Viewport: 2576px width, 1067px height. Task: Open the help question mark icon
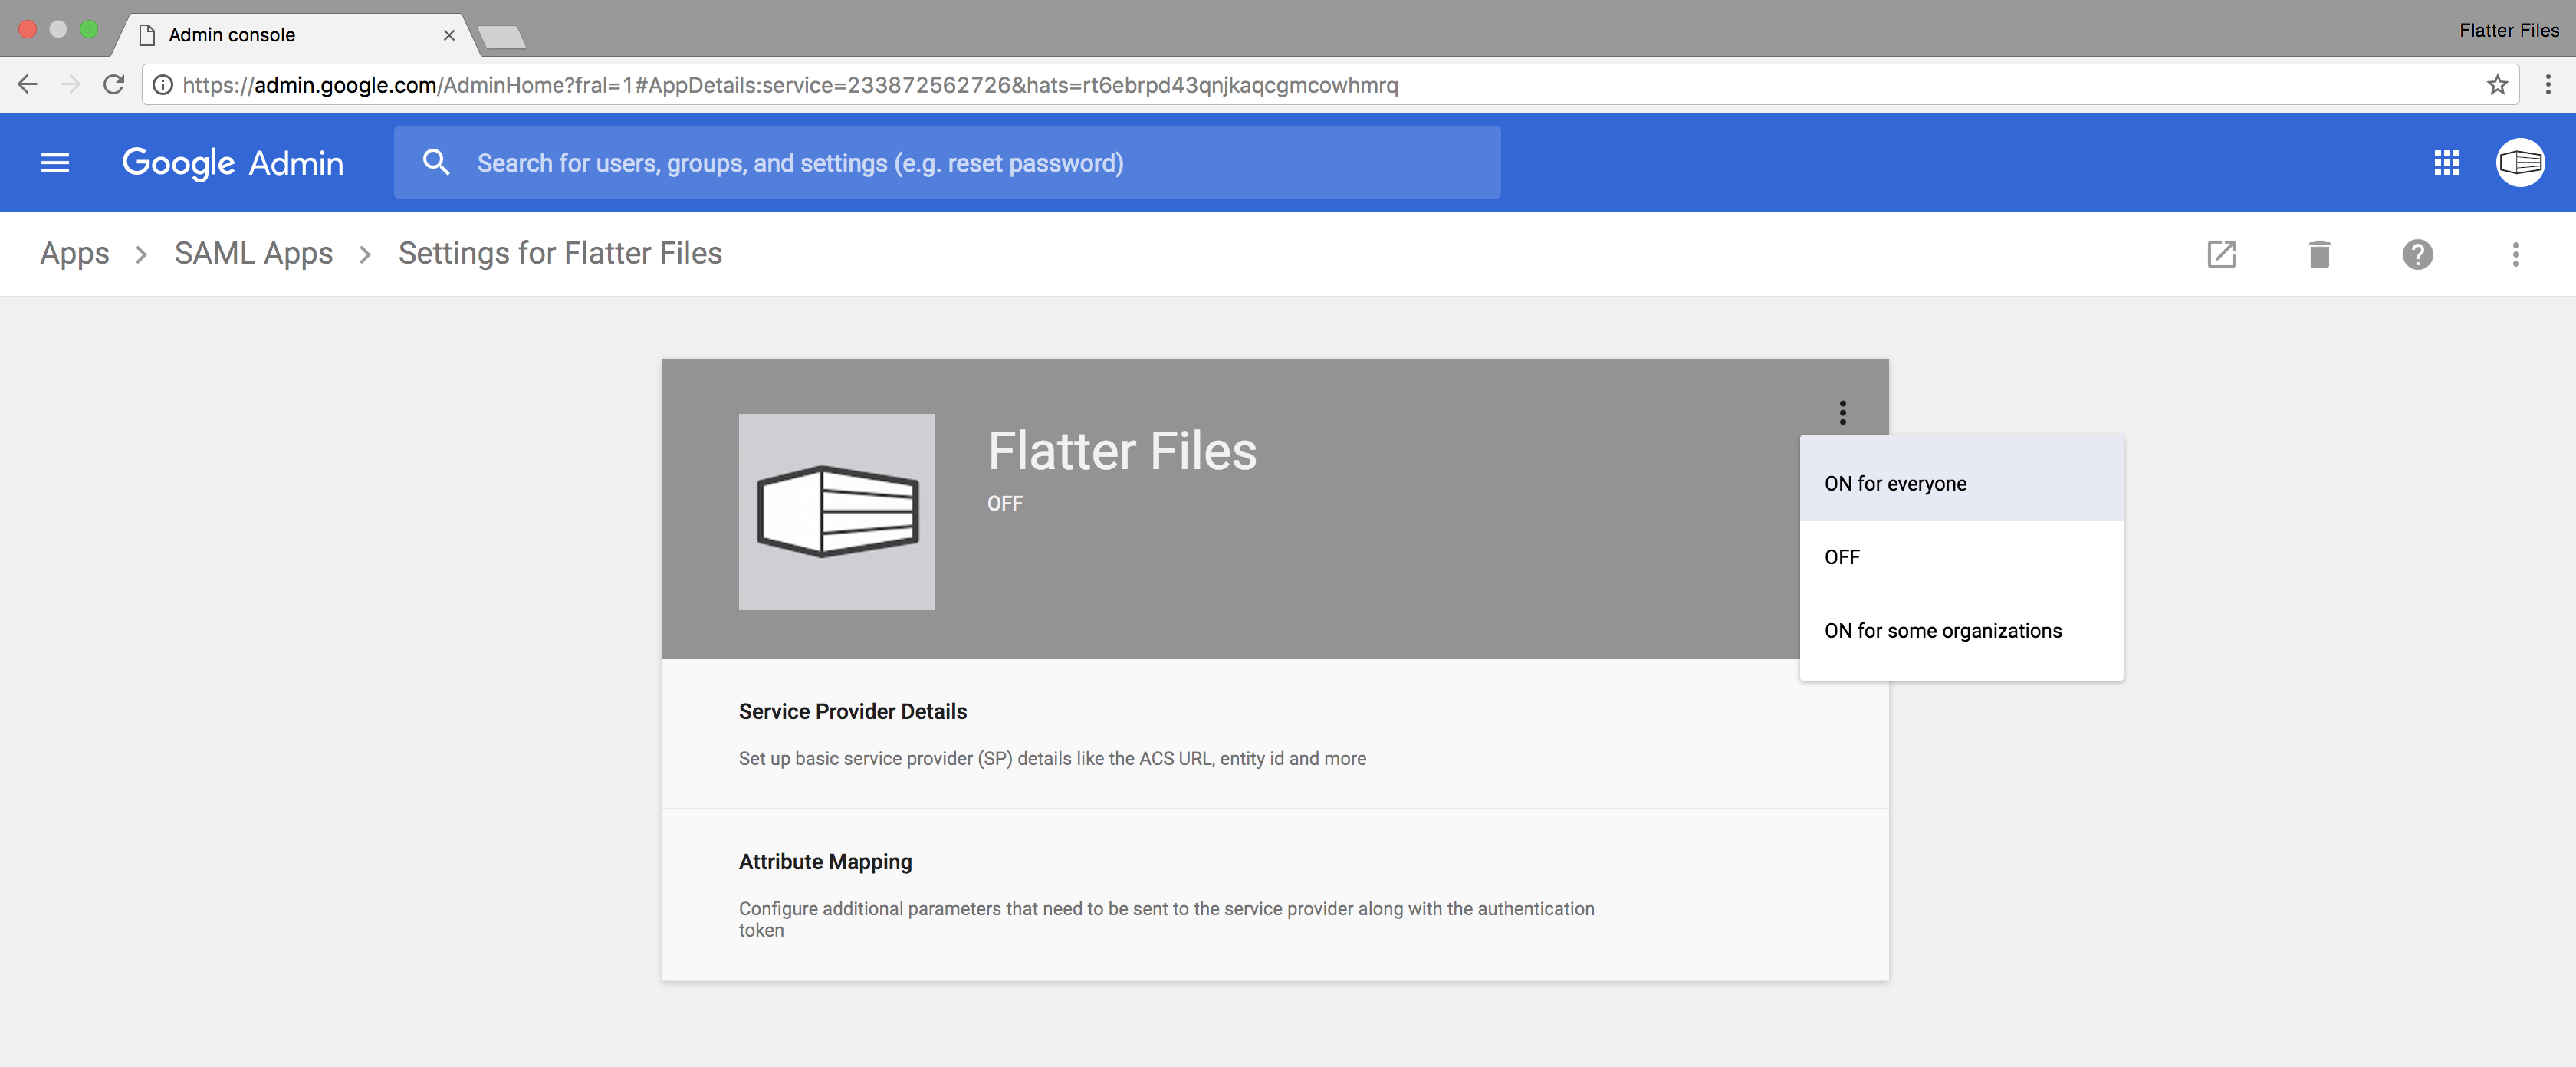(2417, 254)
